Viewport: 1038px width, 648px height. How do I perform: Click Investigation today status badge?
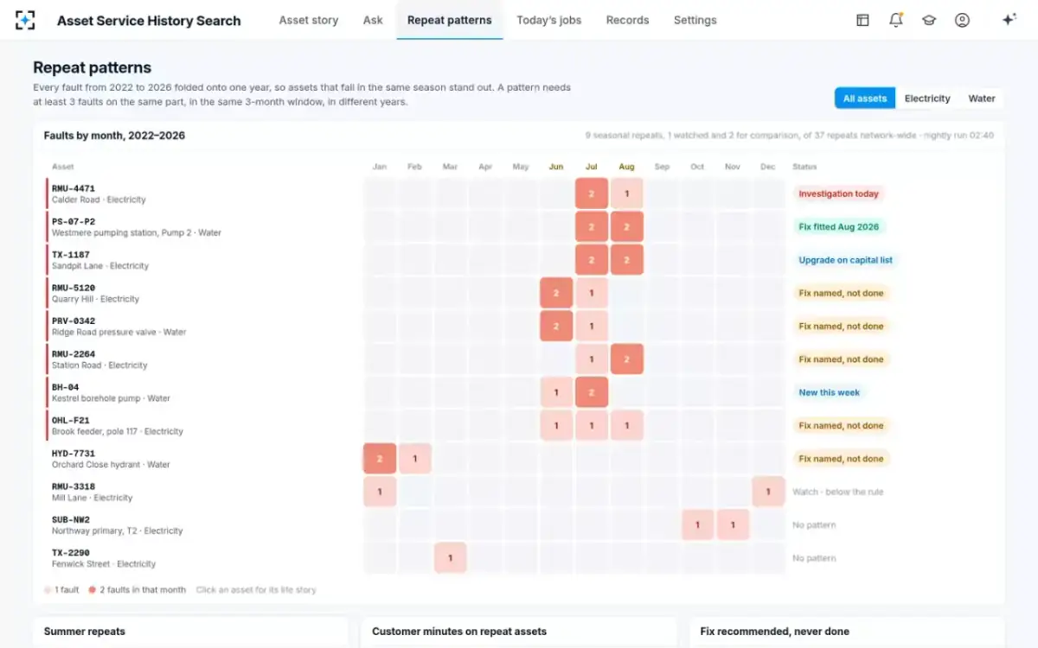coord(838,194)
